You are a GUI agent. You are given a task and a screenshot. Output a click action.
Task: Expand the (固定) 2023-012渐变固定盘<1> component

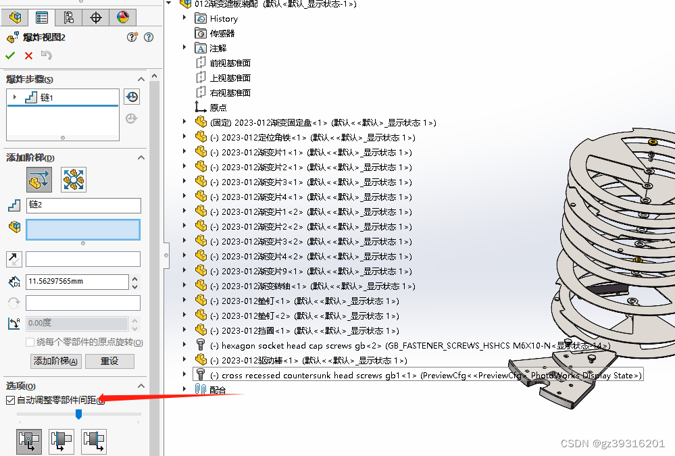pyautogui.click(x=184, y=122)
